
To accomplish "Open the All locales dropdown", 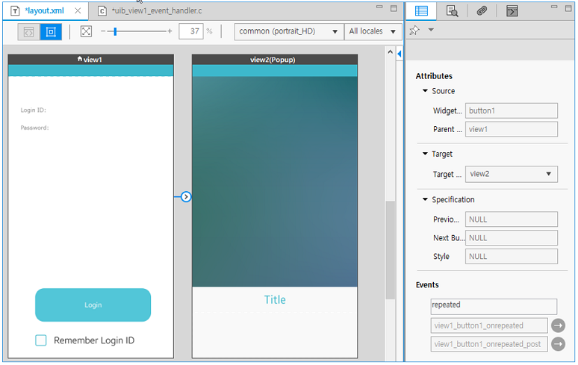I will [x=373, y=31].
